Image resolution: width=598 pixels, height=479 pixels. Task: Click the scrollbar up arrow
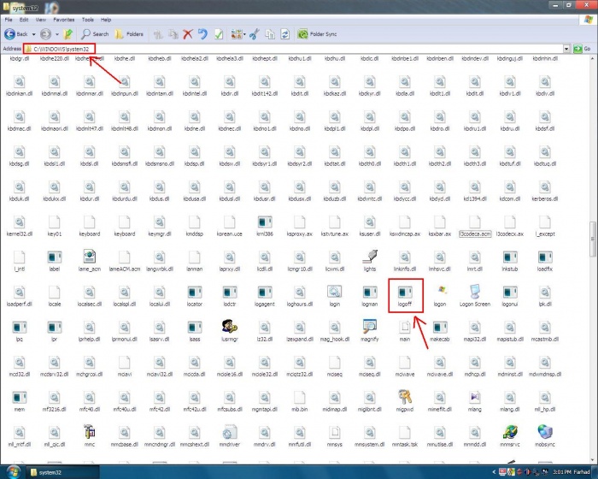(592, 59)
